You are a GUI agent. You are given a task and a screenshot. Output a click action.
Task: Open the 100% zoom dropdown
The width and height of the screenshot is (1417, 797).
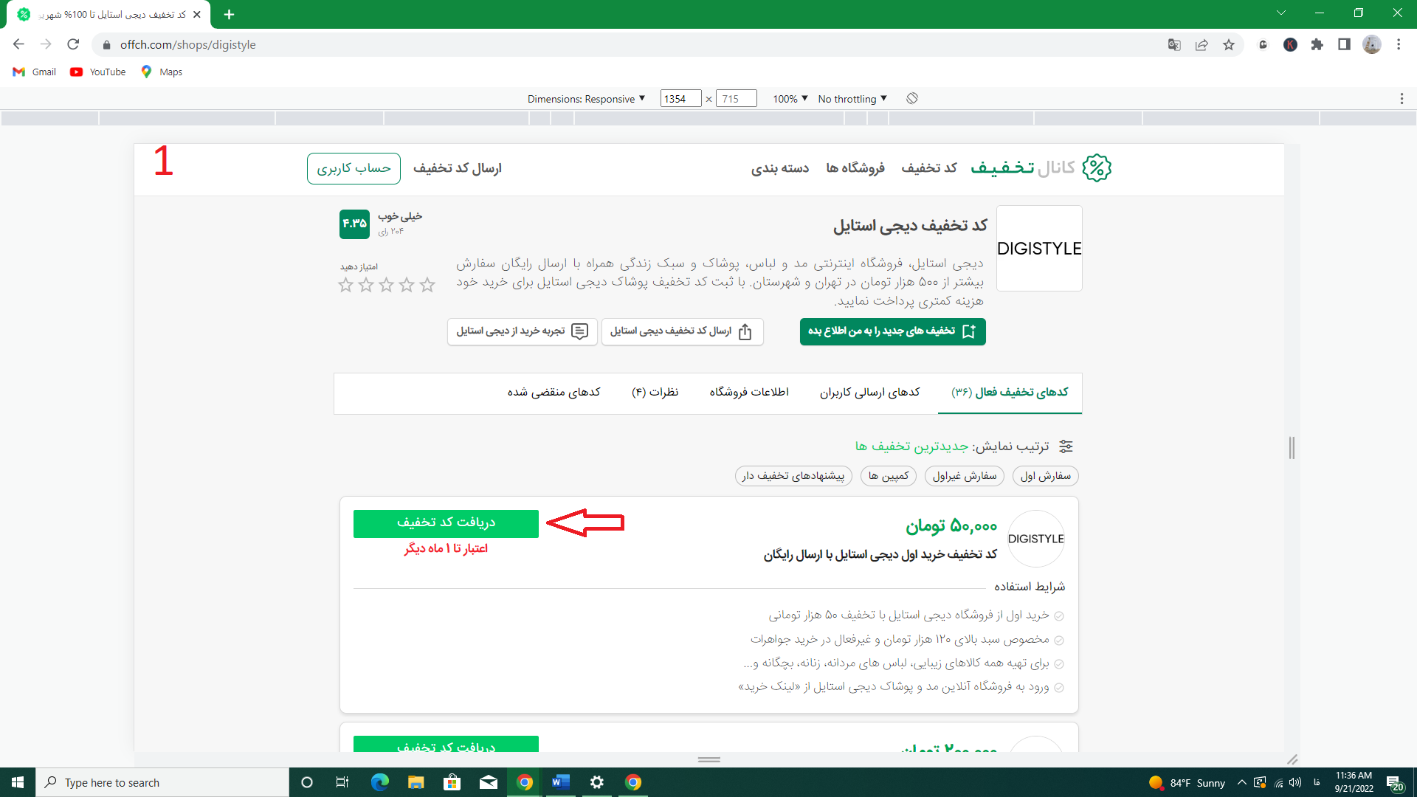(790, 99)
